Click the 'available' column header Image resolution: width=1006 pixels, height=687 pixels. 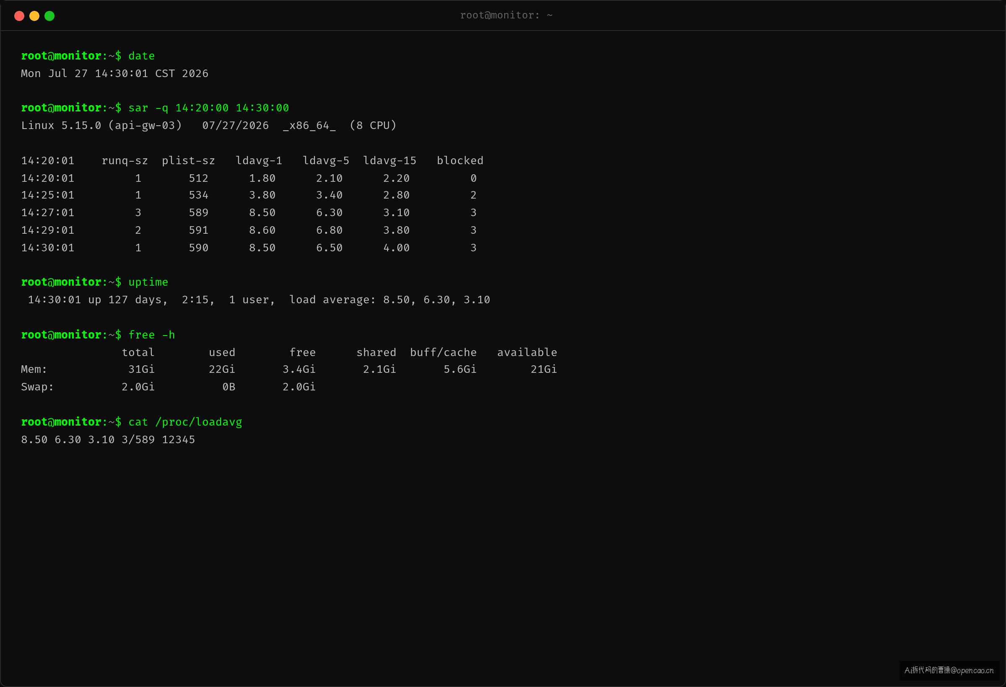pos(527,353)
